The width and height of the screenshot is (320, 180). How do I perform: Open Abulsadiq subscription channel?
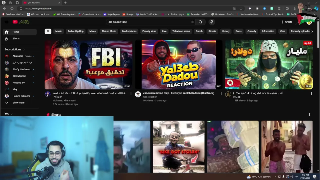[20, 56]
